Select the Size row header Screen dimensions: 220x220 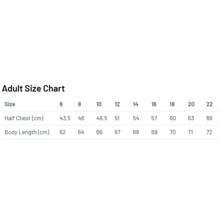[x=10, y=104]
